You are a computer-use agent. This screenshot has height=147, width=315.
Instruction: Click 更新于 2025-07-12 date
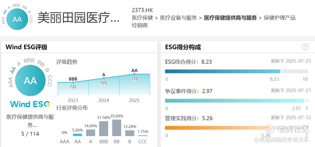click(291, 118)
